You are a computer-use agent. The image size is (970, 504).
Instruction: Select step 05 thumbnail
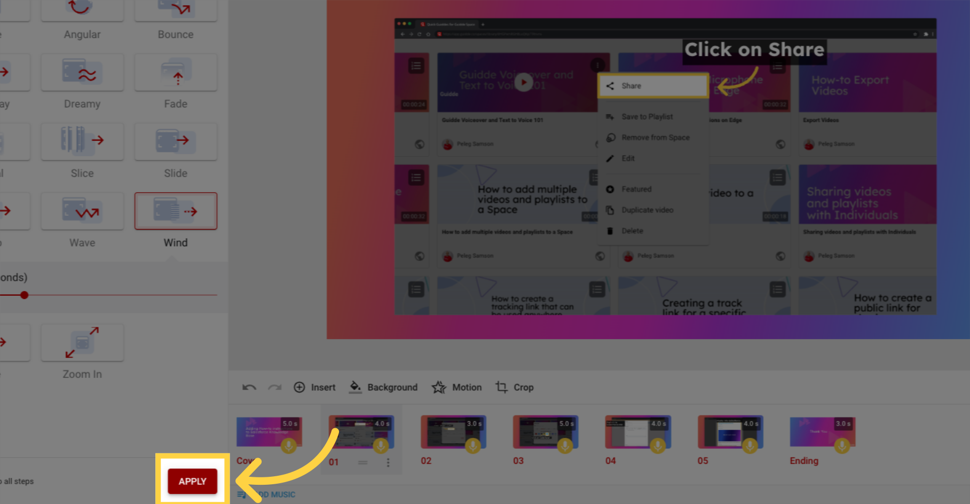coord(731,432)
